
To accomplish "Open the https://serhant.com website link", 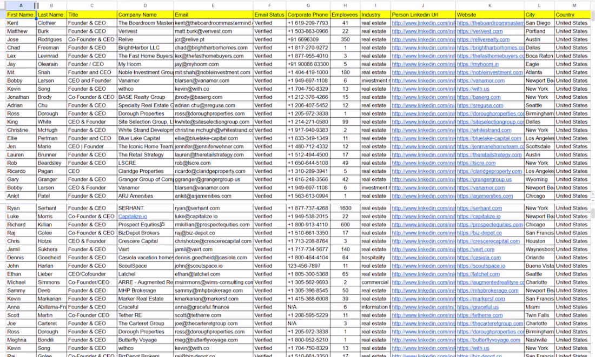I will (x=479, y=208).
